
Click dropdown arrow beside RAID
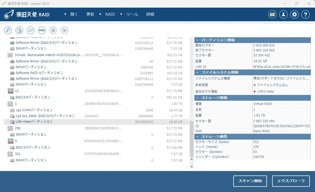100,14
